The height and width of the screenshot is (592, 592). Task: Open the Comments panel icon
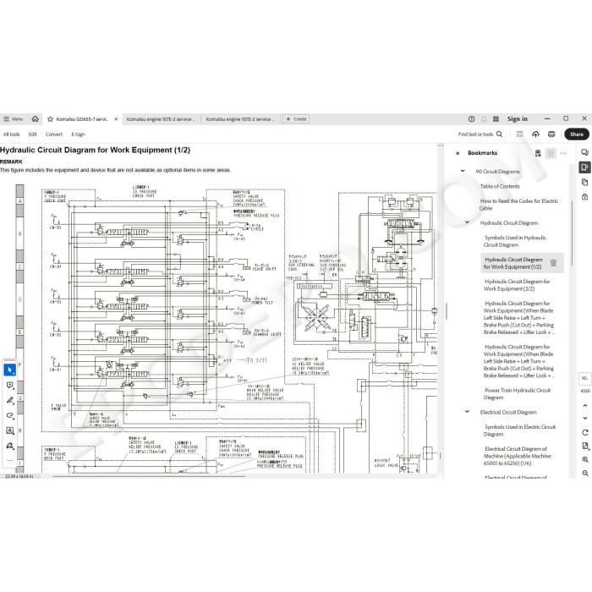pyautogui.click(x=584, y=152)
